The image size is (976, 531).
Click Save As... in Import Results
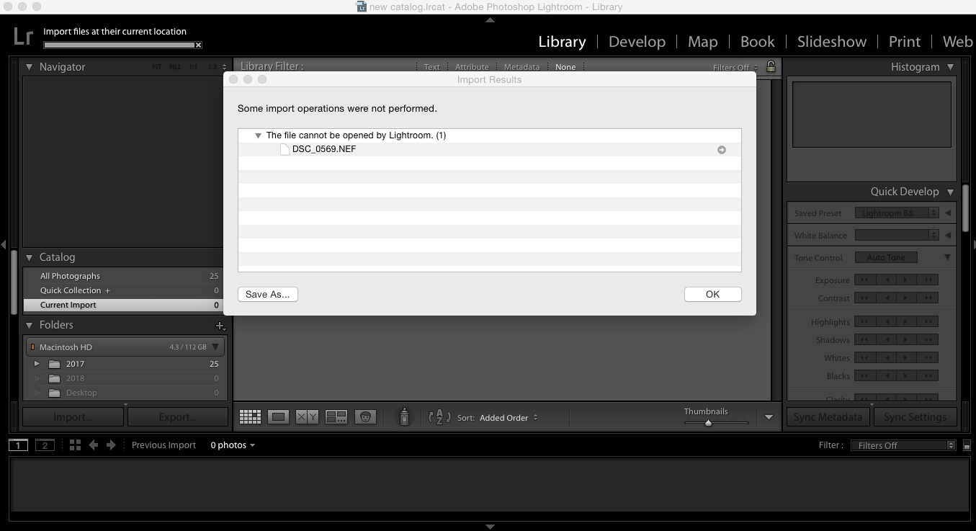[x=267, y=294]
